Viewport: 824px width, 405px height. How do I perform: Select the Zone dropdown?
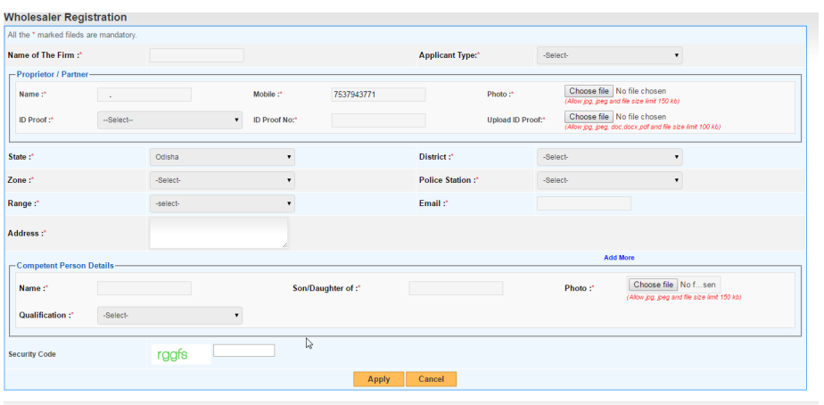(221, 180)
